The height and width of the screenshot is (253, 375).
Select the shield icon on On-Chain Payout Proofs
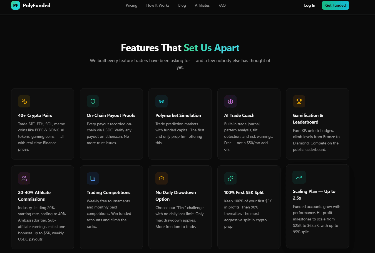click(93, 101)
